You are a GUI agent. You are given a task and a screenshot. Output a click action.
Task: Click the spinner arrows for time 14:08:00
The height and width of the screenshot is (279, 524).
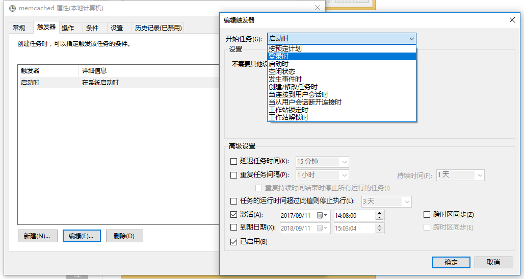coord(379,215)
